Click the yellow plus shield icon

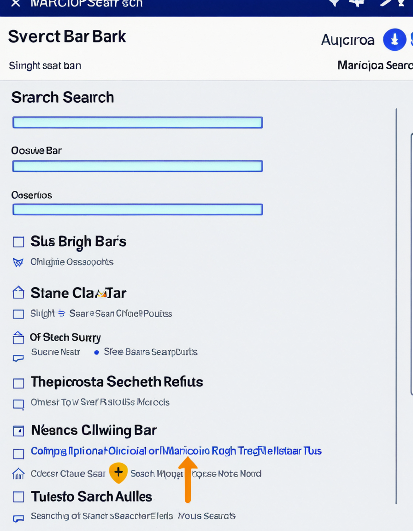click(x=118, y=472)
